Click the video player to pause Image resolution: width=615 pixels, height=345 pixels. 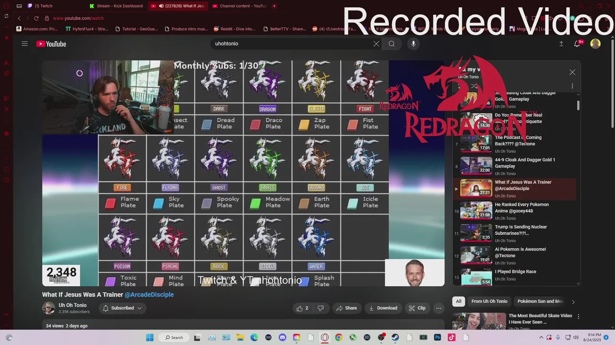tap(243, 173)
